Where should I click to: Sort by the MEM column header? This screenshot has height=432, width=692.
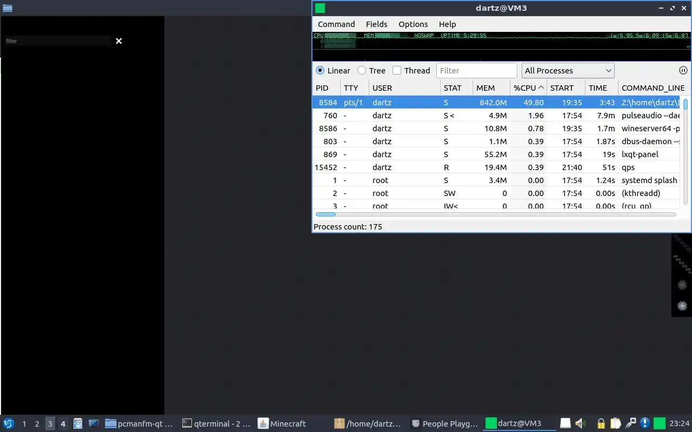(491, 88)
